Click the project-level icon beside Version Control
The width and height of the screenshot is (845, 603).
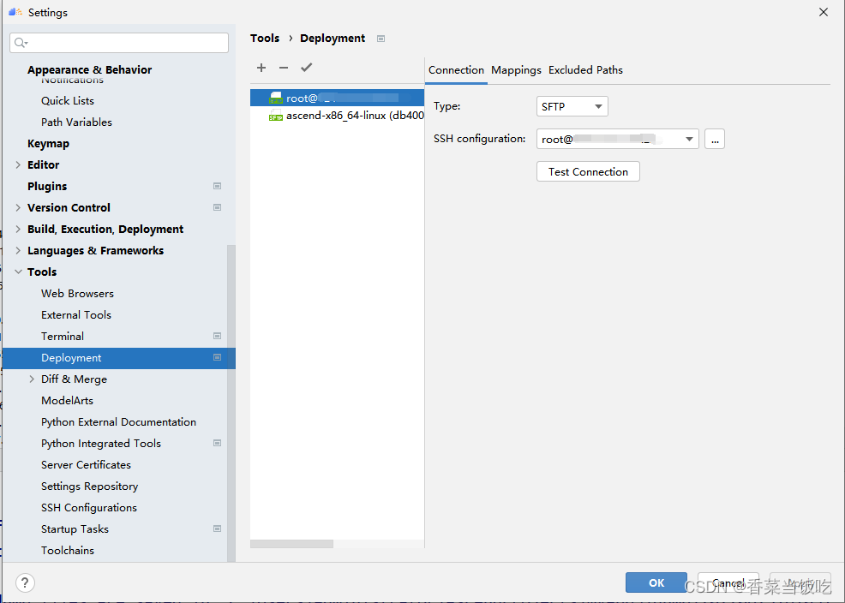217,208
